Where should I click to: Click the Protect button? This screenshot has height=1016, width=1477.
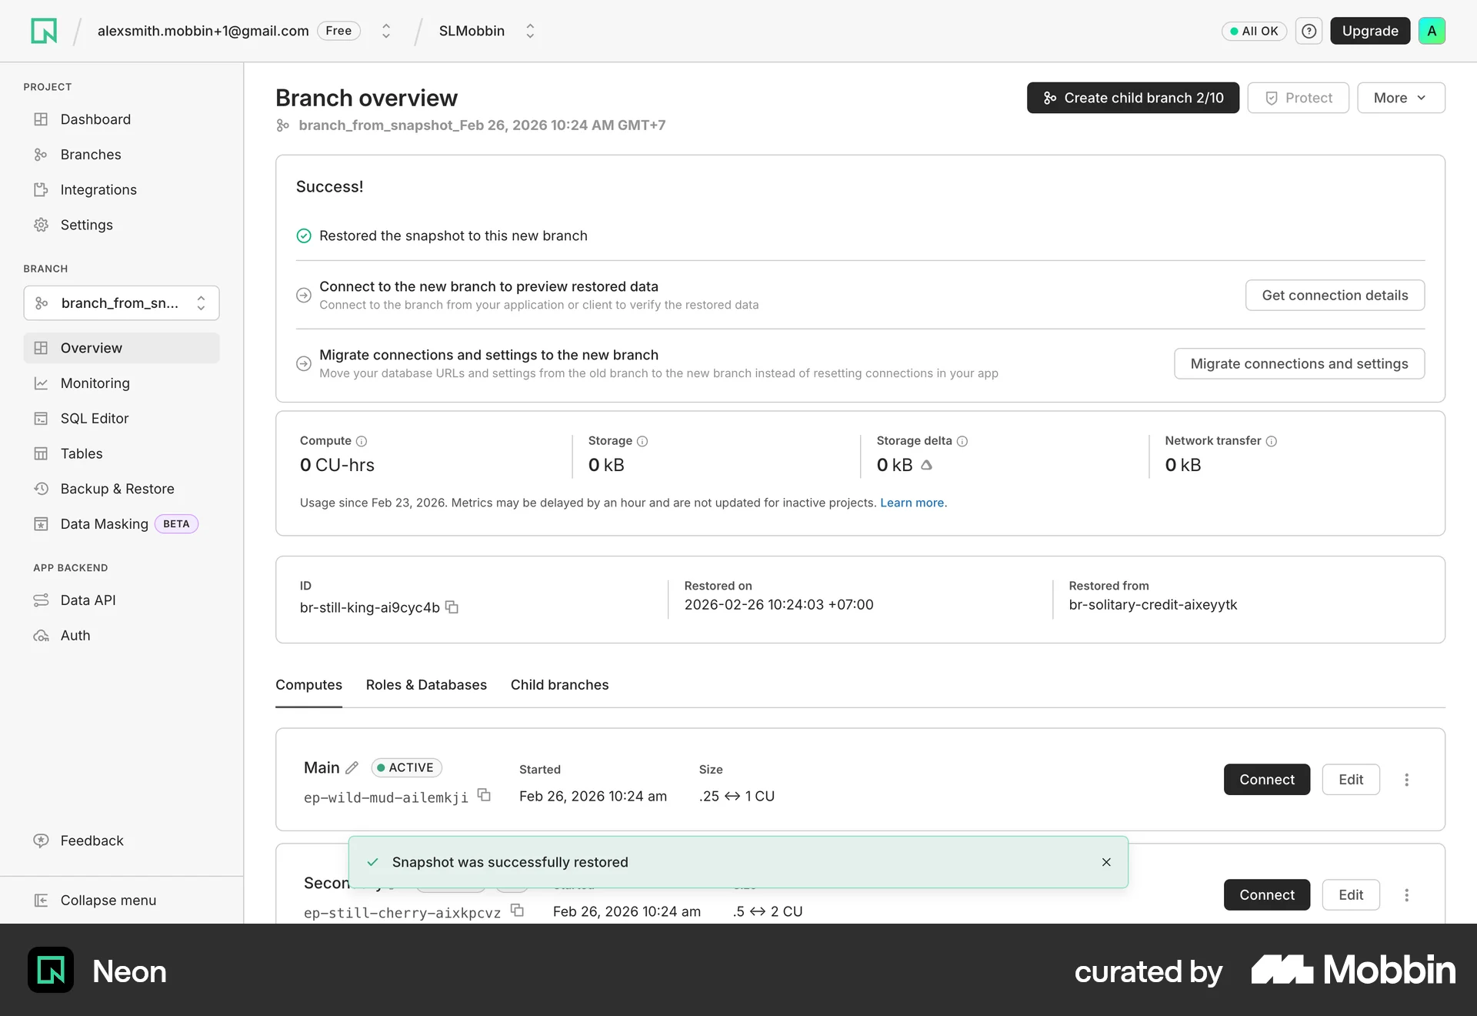(x=1298, y=98)
